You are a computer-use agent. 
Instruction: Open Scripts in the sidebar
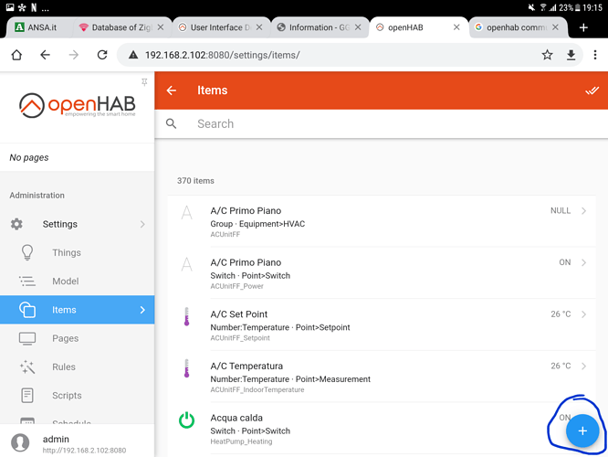click(78, 395)
